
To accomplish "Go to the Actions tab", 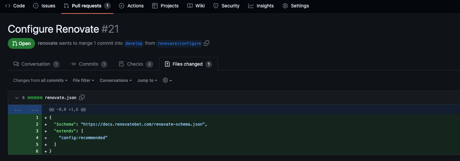I will tap(131, 6).
